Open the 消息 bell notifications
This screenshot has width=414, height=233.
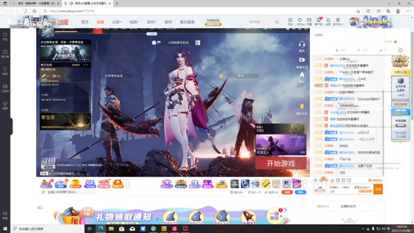point(328,22)
